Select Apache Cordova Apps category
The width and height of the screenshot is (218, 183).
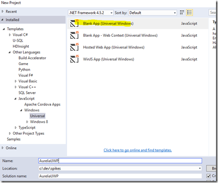pyautogui.click(x=42, y=104)
